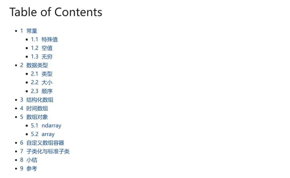Click the bullet before '1 常量'

pos(16,31)
